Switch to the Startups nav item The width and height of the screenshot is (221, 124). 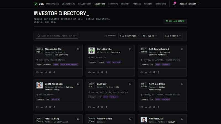tap(113, 4)
